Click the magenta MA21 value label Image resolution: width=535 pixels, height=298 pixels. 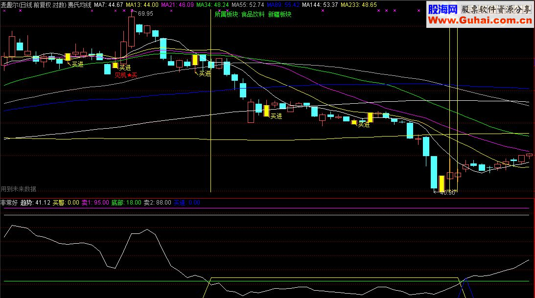[x=177, y=5]
